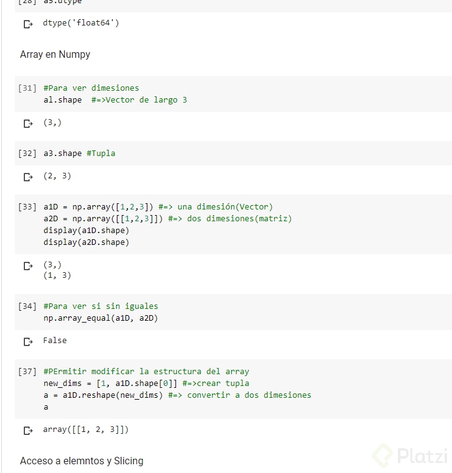452x473 pixels.
Task: Click the a3.shape #Tupla code line
Action: pyautogui.click(x=80, y=154)
